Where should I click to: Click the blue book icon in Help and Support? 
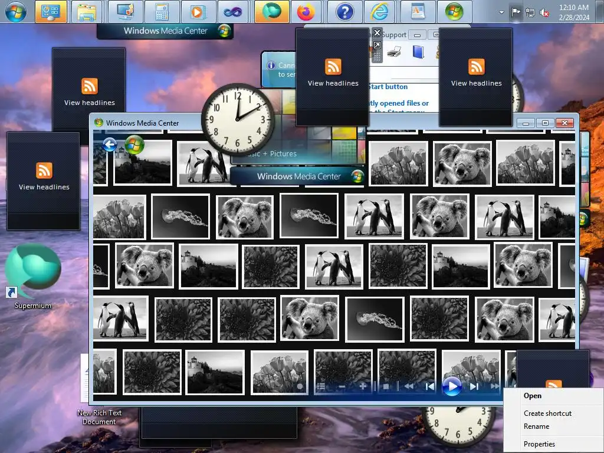coord(418,52)
